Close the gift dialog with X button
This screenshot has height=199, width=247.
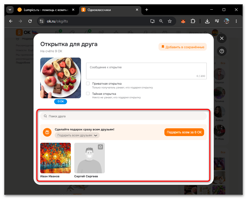[222, 38]
